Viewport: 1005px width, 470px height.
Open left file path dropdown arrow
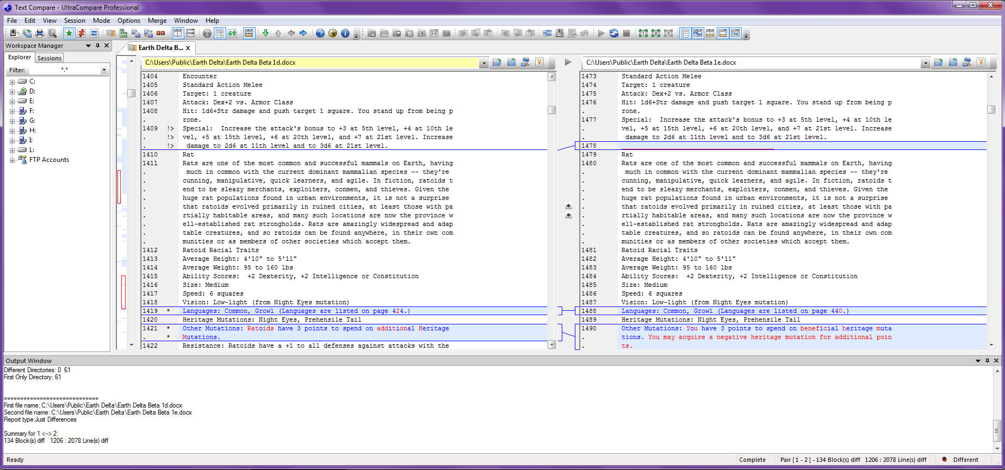tap(483, 63)
